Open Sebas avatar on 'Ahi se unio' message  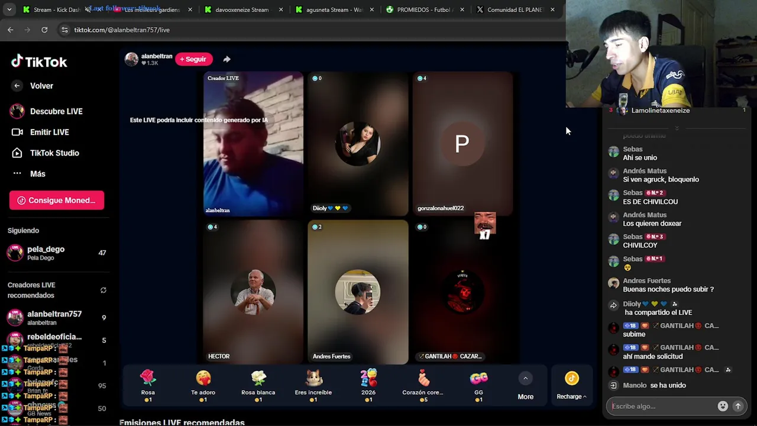click(614, 151)
